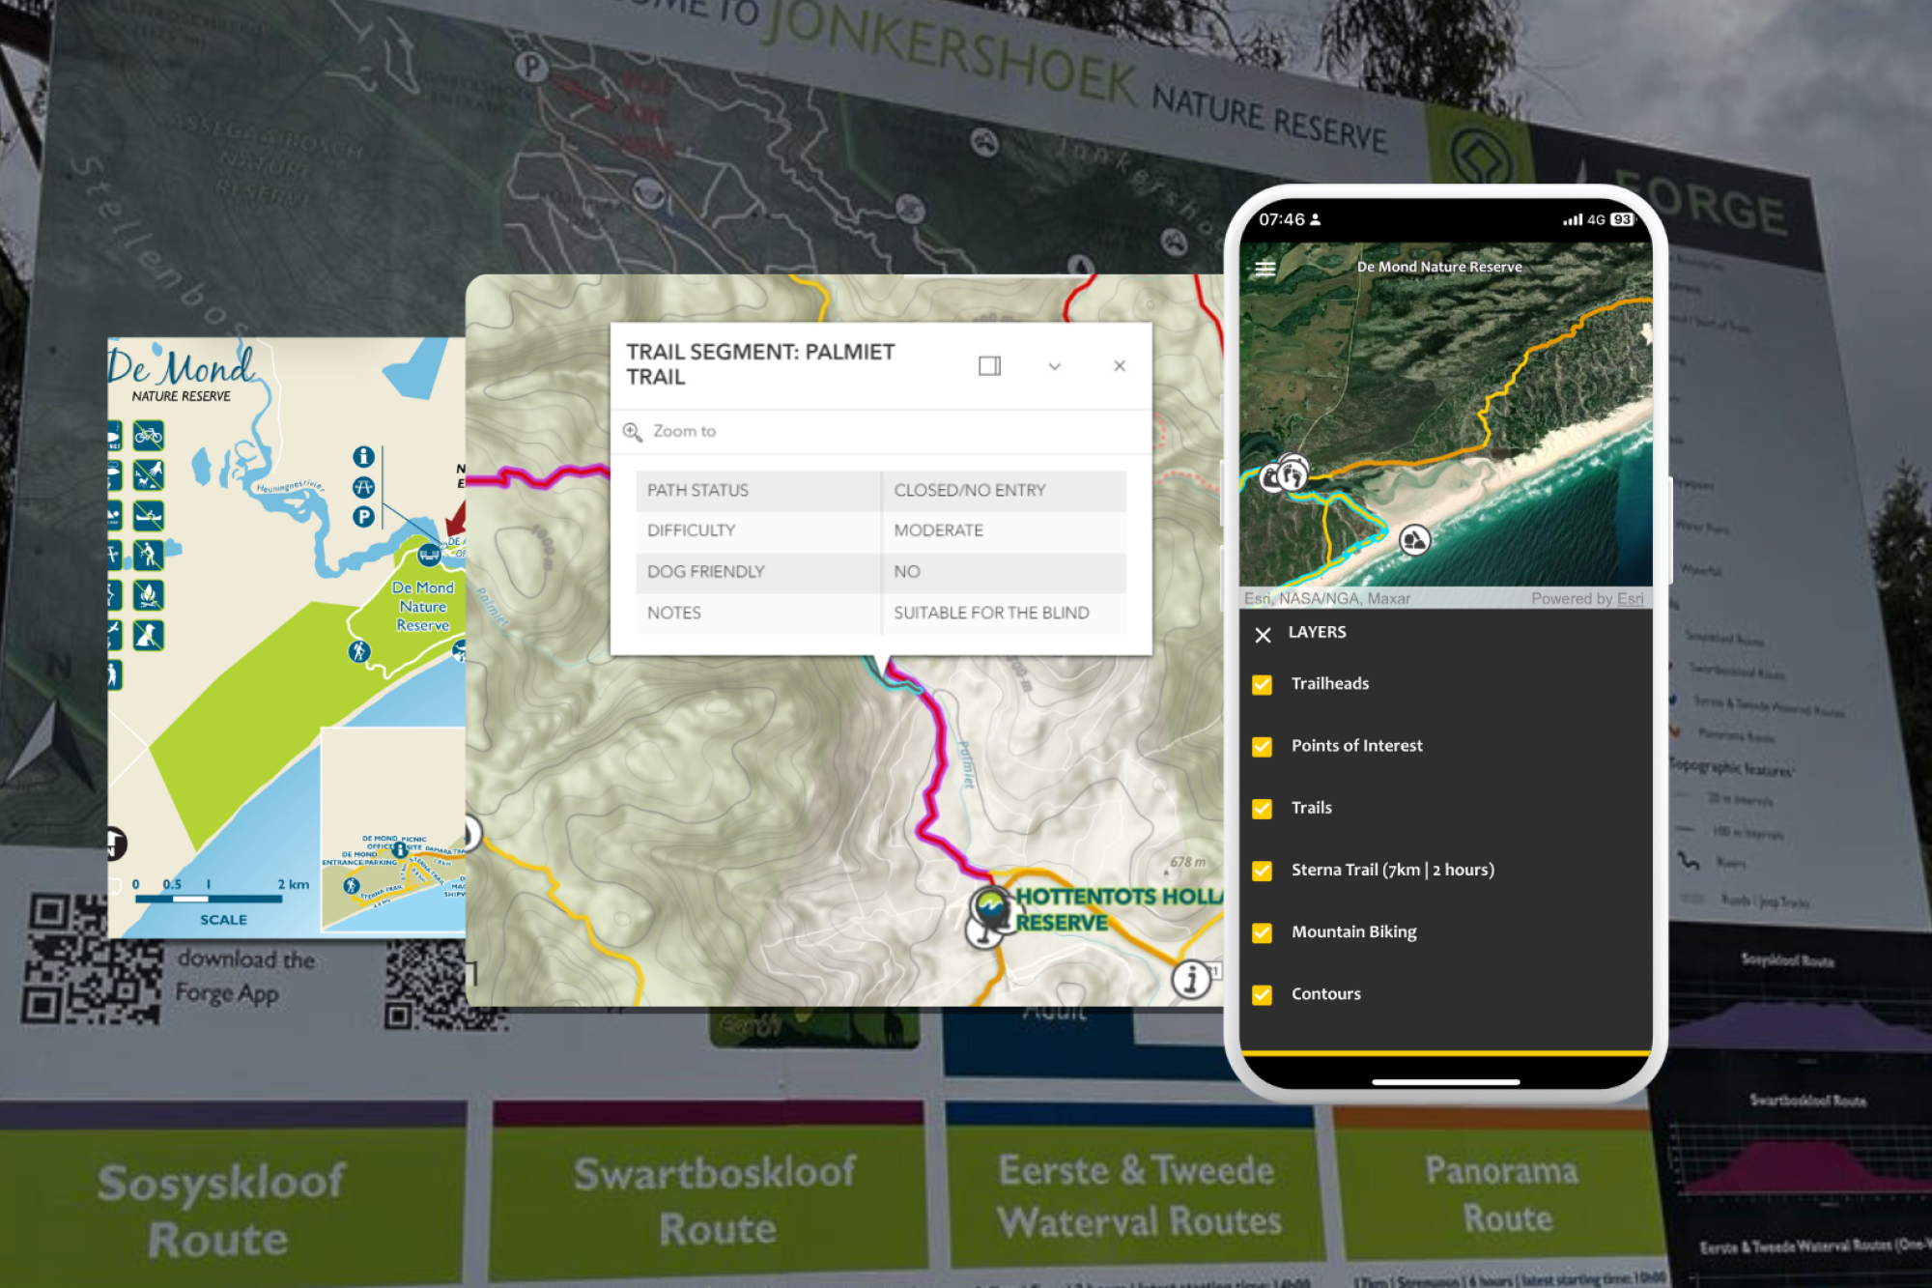
Task: Tap the information i icon on the De Mond map
Action: (363, 458)
